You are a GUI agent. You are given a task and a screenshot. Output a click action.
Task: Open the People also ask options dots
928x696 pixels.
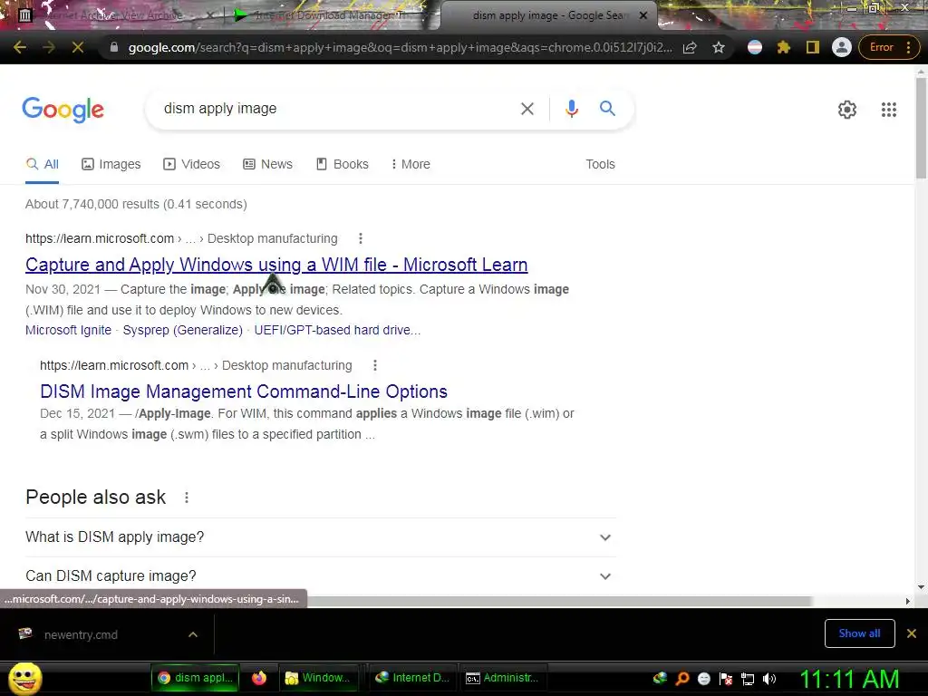[x=187, y=498]
